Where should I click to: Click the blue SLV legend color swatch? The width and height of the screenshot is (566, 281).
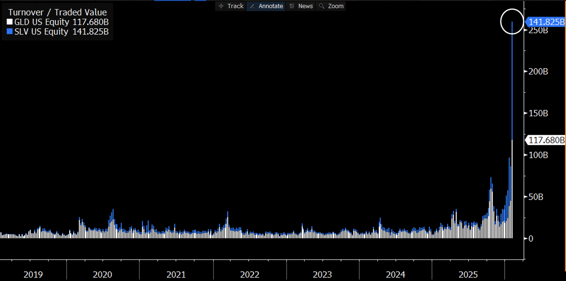10,32
